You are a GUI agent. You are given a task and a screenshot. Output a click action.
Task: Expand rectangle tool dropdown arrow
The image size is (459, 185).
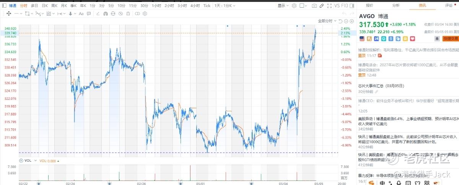32,14
